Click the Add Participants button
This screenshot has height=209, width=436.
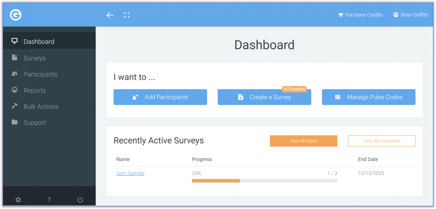tap(160, 97)
